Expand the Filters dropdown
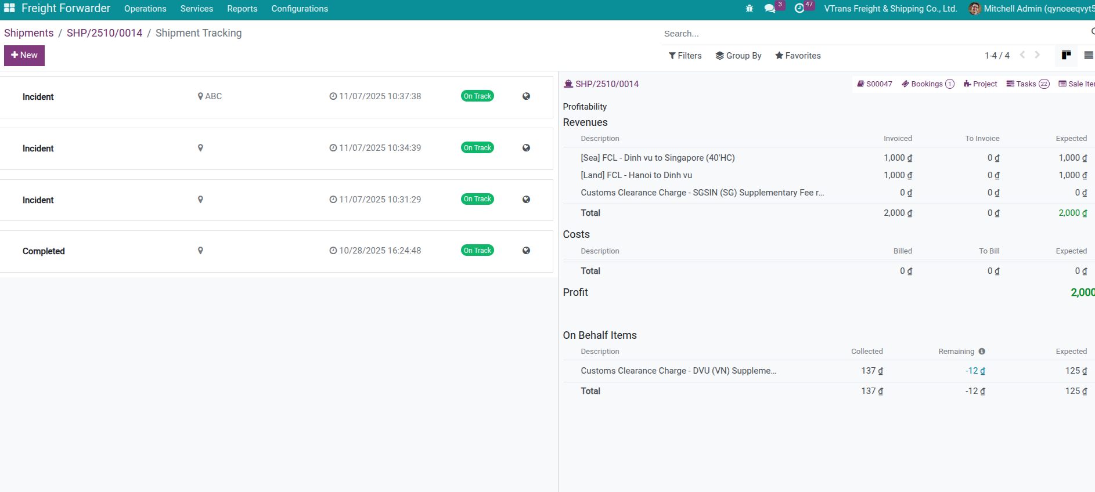 pyautogui.click(x=685, y=56)
